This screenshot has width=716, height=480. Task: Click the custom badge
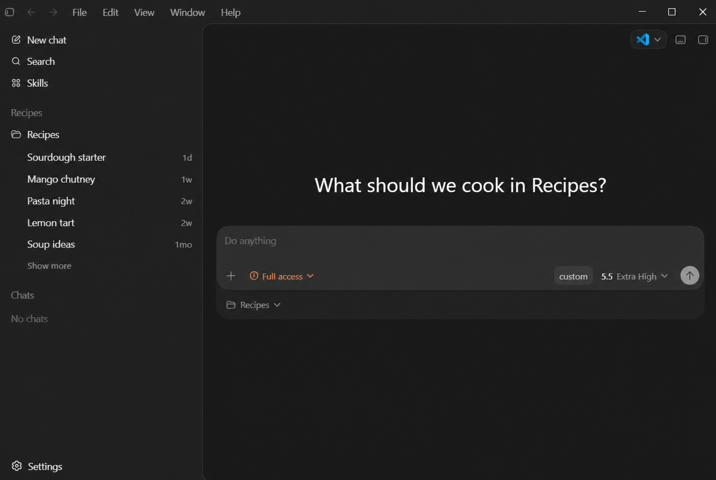573,276
